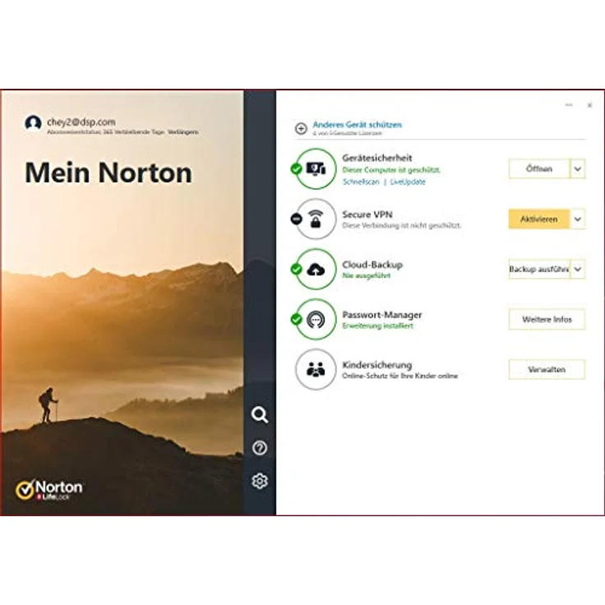This screenshot has width=605, height=605.
Task: Click the black minus badge on Secure VPN
Action: click(296, 219)
